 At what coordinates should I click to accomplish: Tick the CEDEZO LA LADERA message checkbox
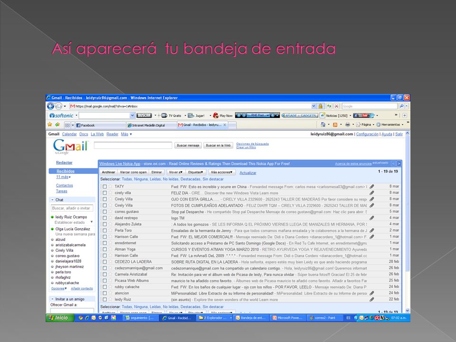[104, 262]
